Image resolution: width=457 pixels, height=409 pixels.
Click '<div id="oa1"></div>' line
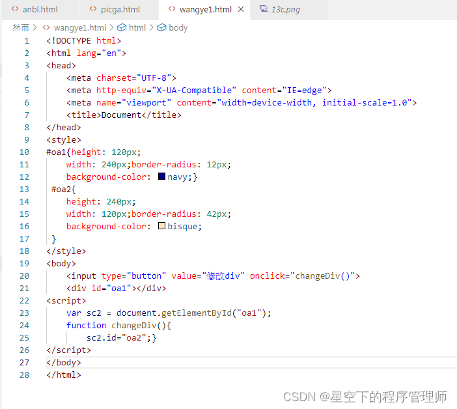click(117, 289)
